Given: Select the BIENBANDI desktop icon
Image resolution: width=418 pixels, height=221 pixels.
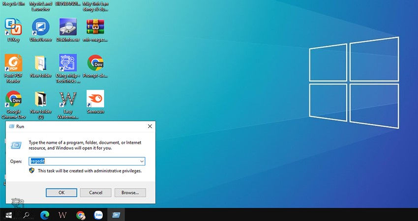Looking at the screenshot, I should click(x=68, y=4).
